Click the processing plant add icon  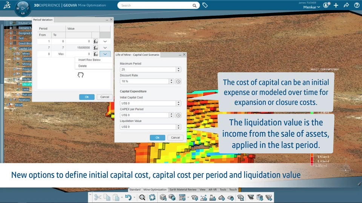212,197
